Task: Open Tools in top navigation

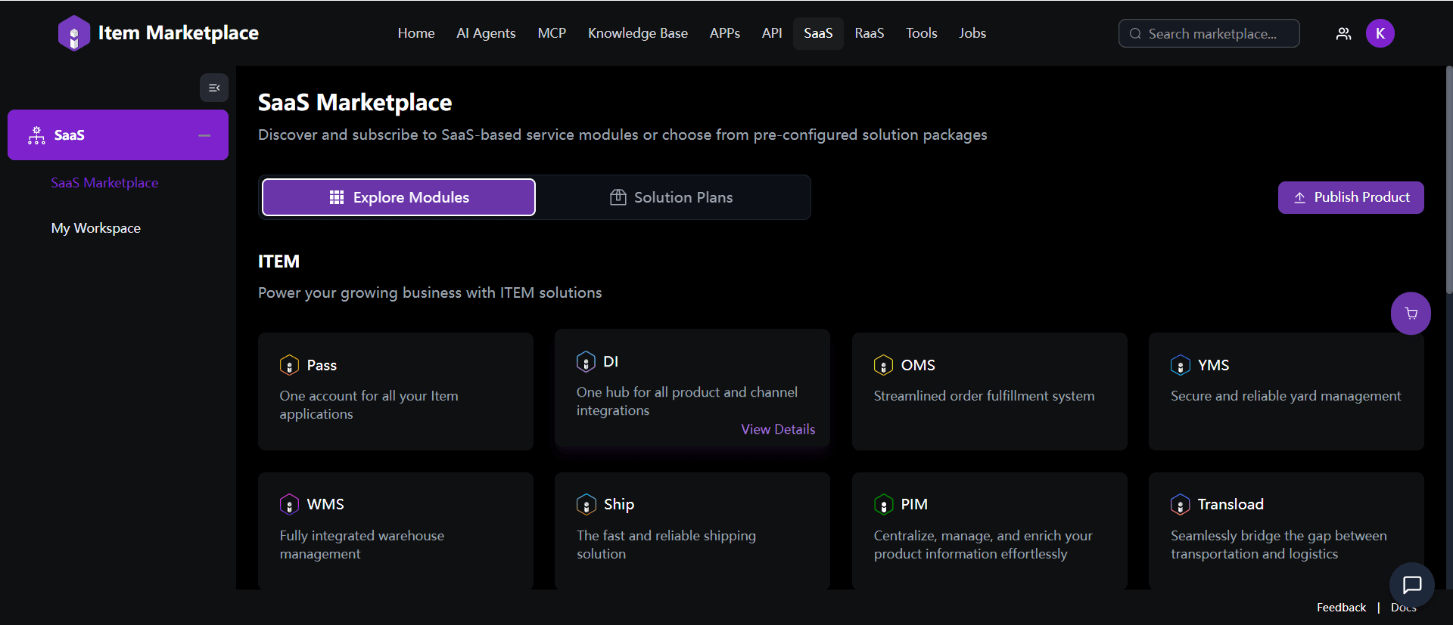Action: (x=922, y=33)
